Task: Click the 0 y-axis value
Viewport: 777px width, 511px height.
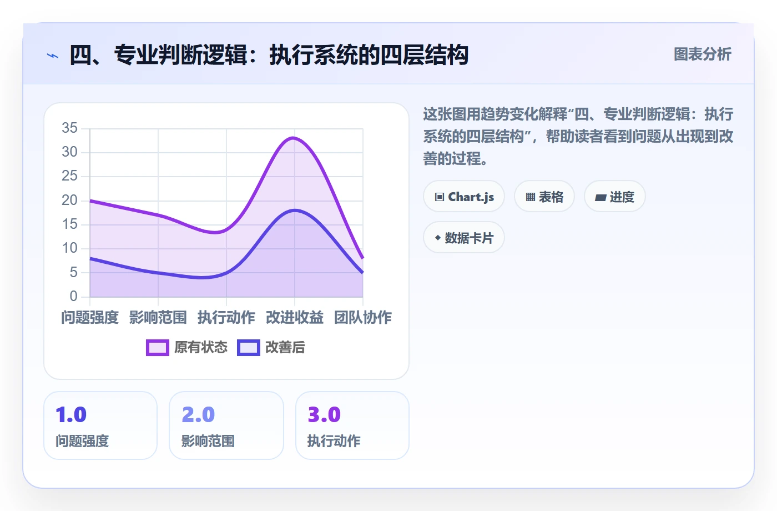Action: (x=73, y=297)
